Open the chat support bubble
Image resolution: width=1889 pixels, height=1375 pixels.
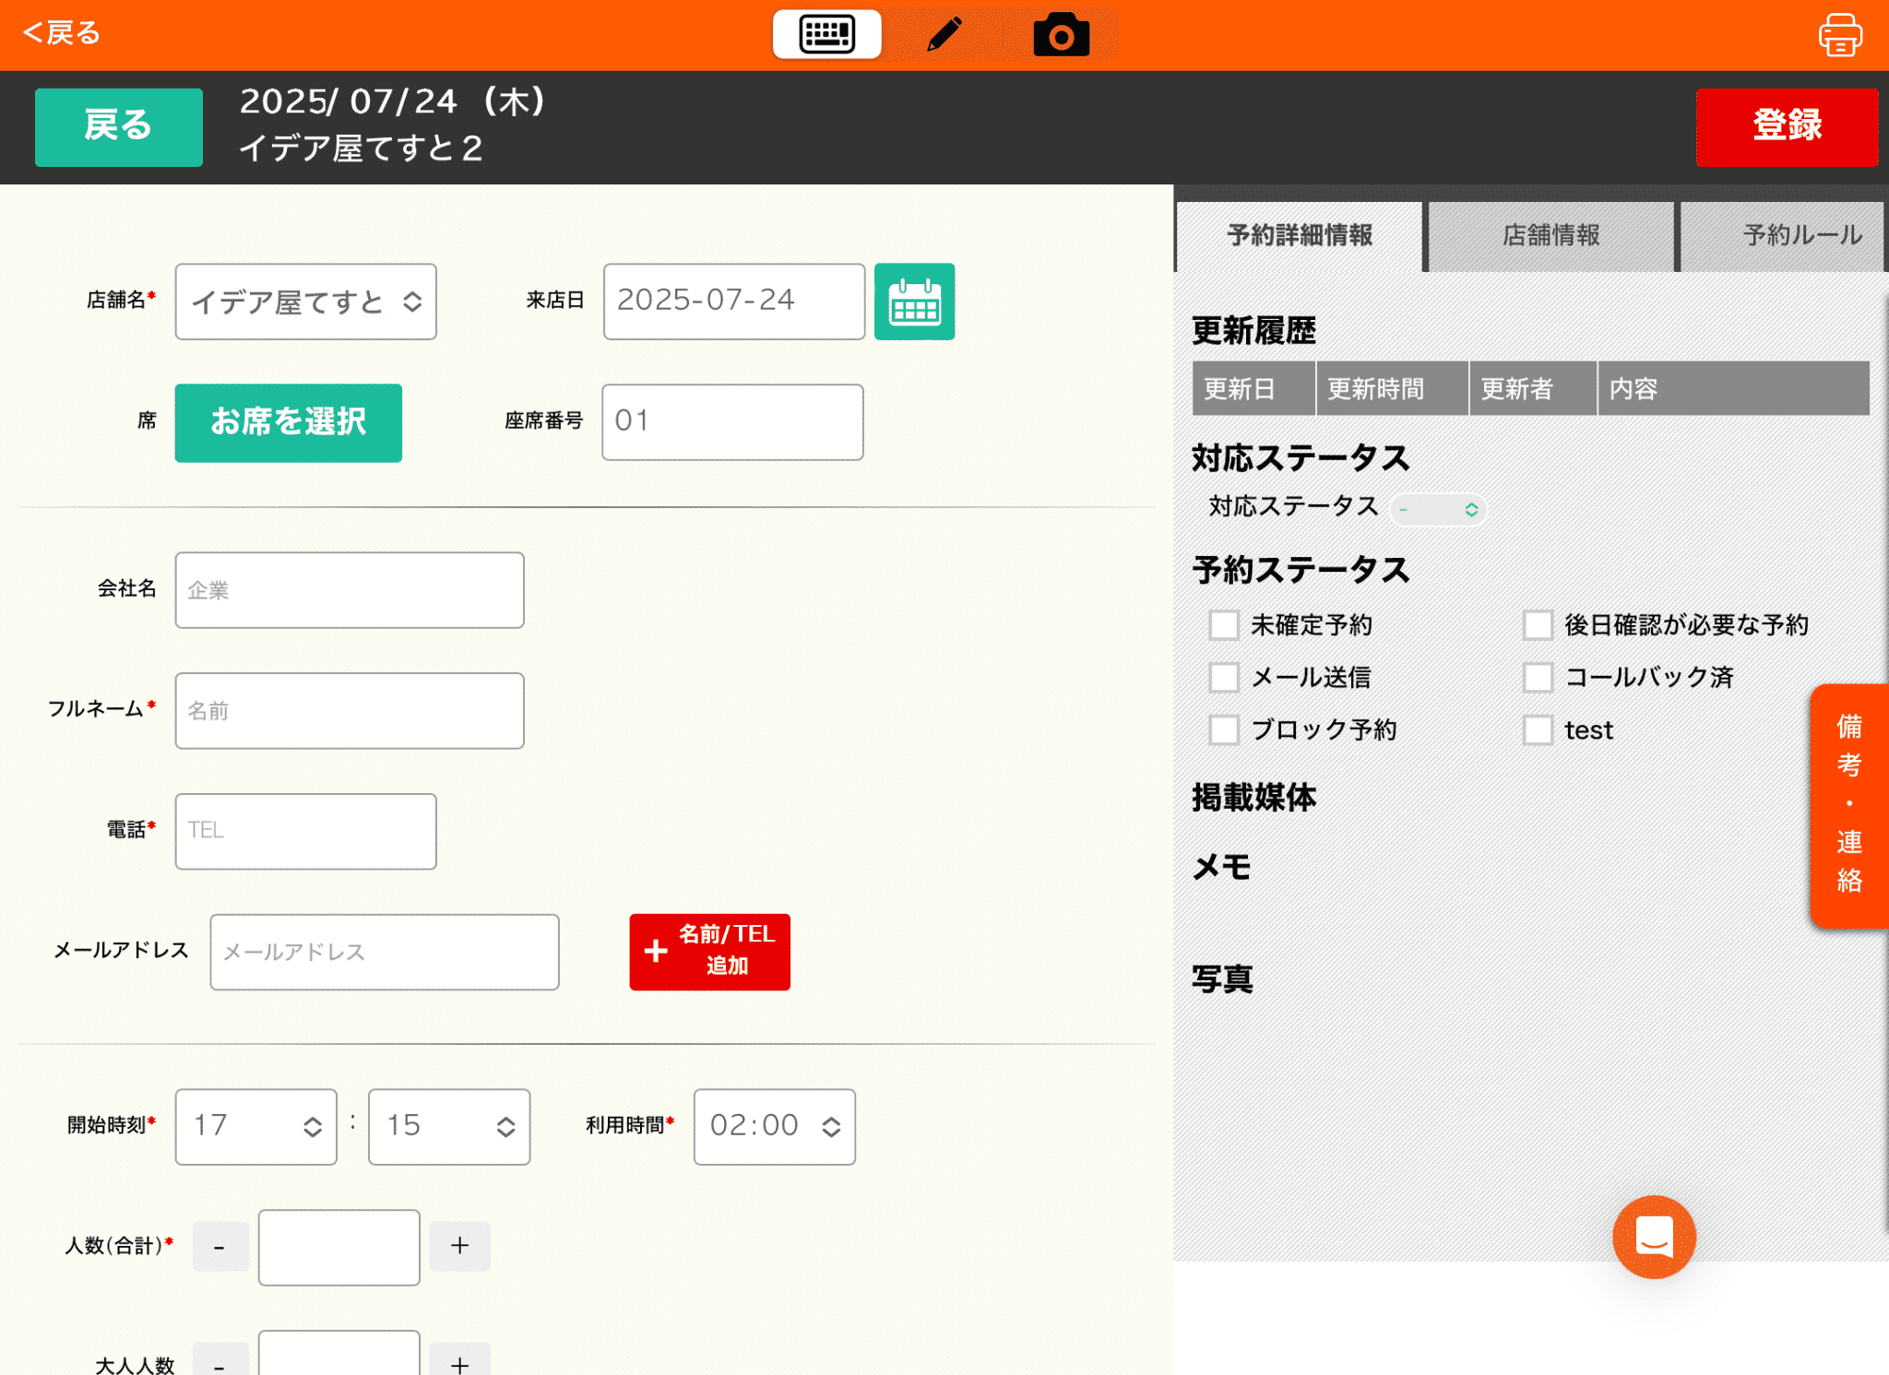(x=1654, y=1237)
